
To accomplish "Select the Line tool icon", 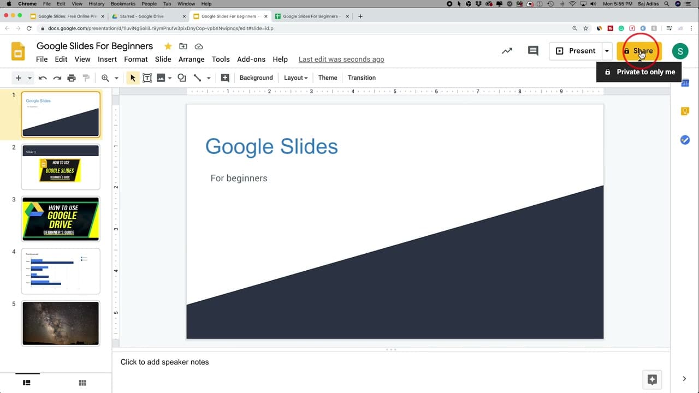I will tap(198, 78).
